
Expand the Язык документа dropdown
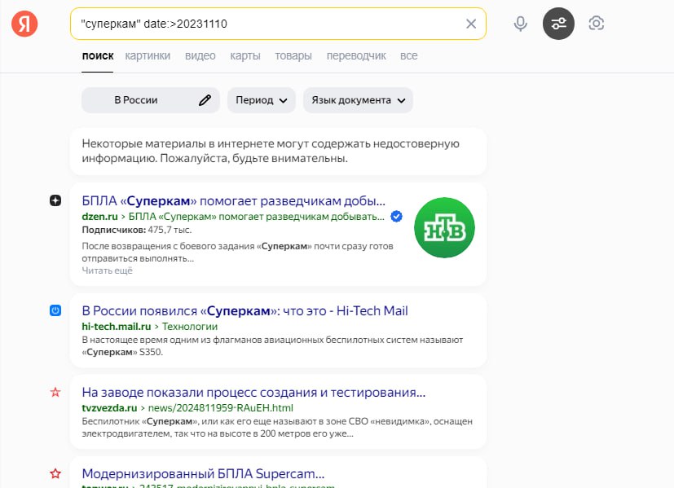tap(358, 100)
